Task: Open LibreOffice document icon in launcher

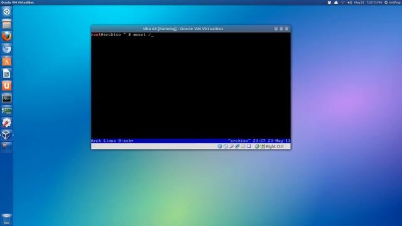Action: [x=7, y=74]
